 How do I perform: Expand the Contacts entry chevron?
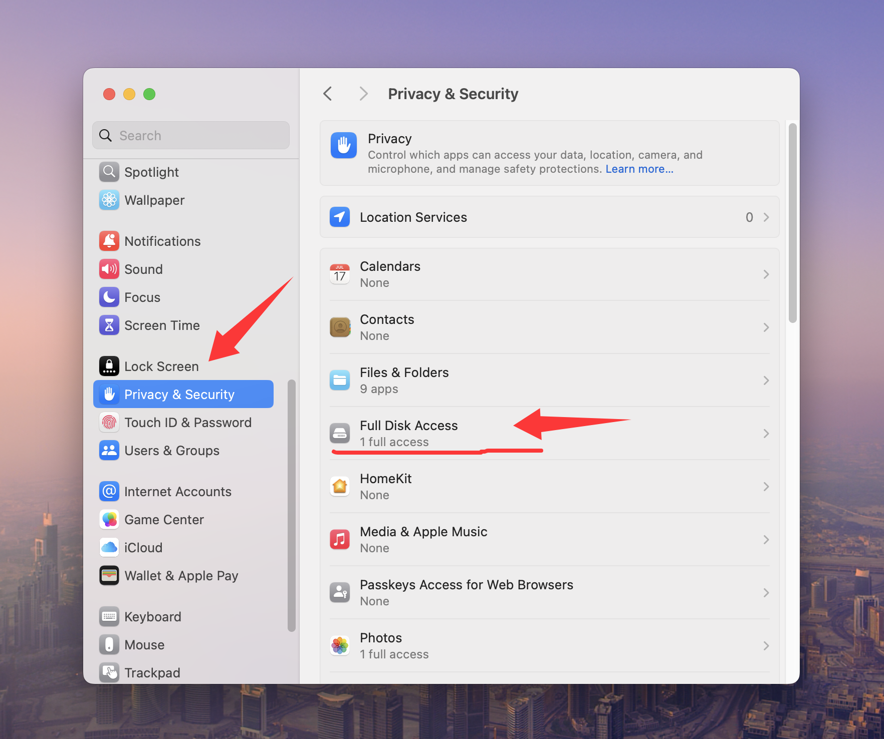(x=766, y=327)
